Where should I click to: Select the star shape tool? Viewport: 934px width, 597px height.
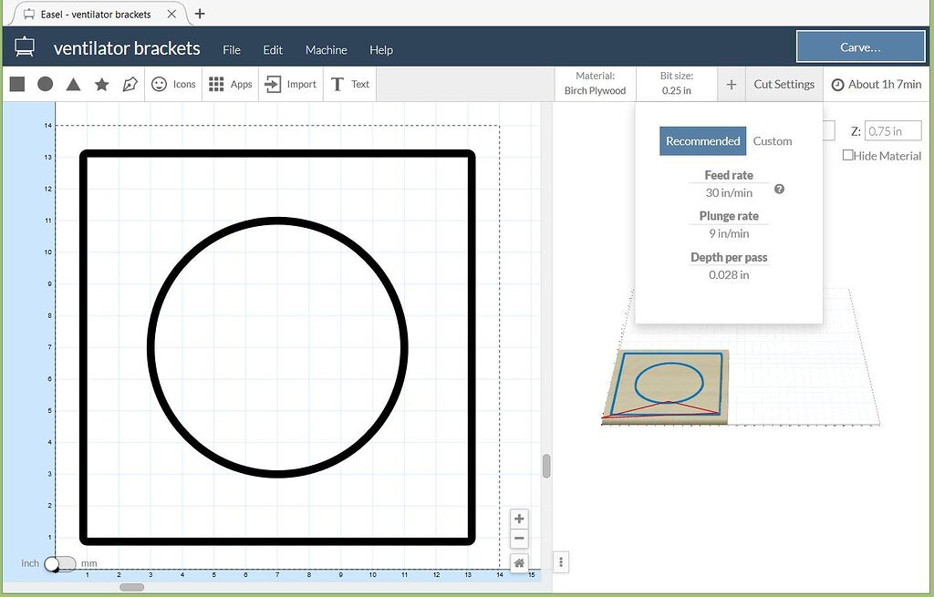(x=101, y=83)
